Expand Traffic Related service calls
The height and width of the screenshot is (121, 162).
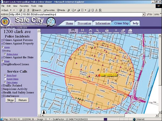2,86
